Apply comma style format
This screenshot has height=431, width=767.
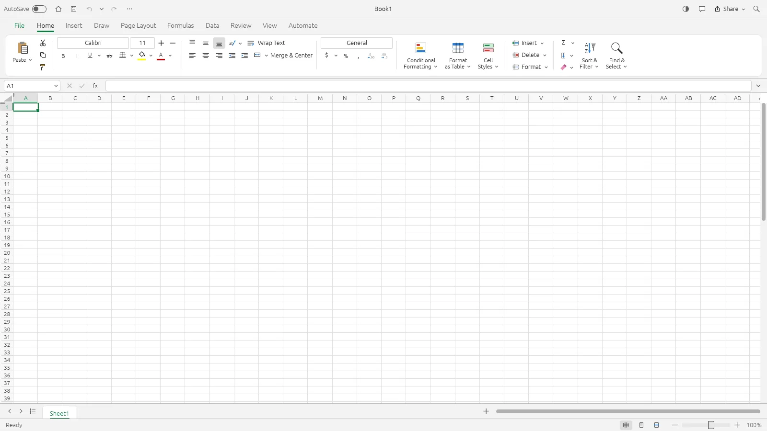pyautogui.click(x=358, y=56)
